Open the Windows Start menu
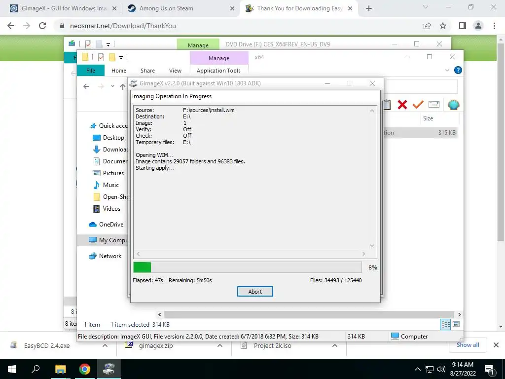The width and height of the screenshot is (505, 379). tap(12, 369)
